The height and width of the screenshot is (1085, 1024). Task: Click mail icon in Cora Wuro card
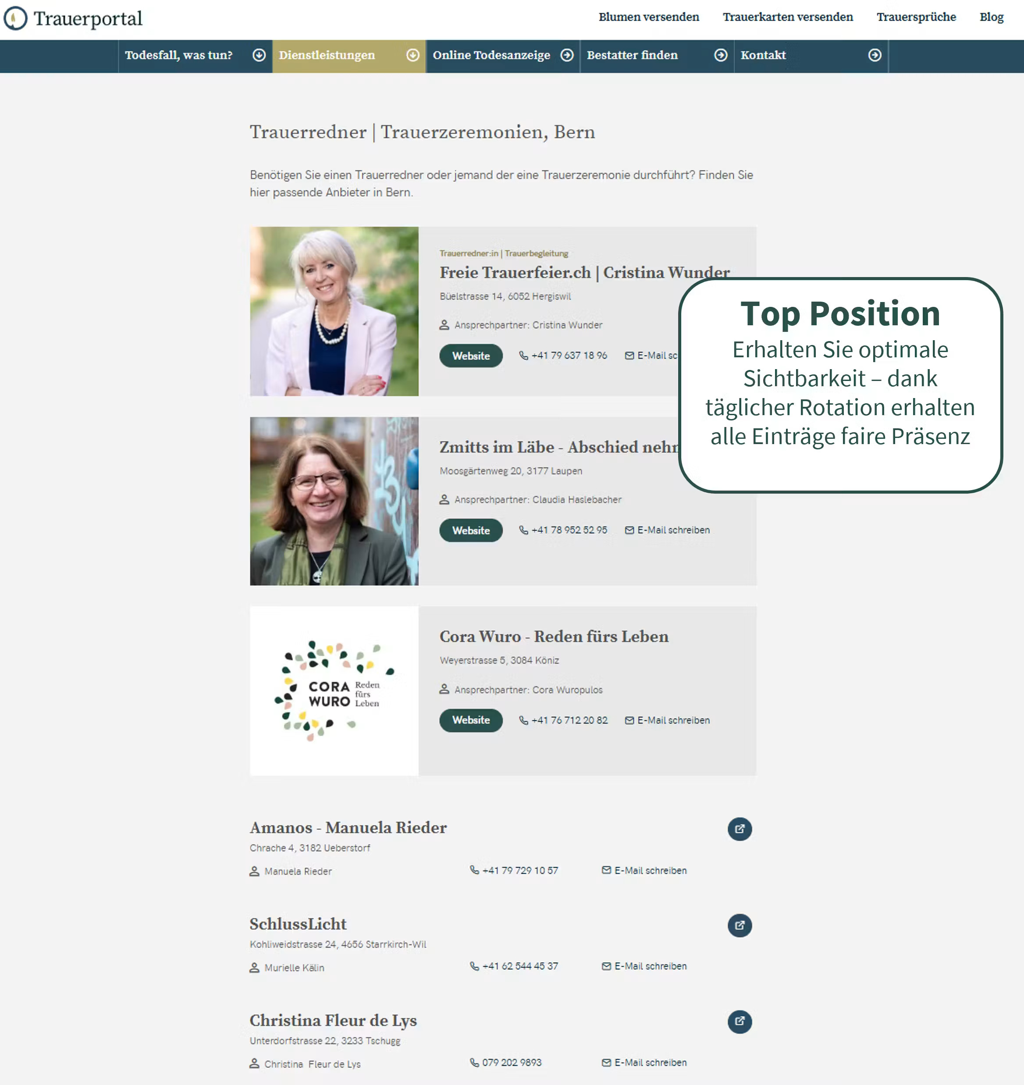629,720
